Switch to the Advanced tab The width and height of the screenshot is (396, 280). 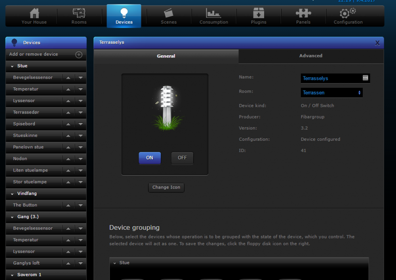[311, 56]
